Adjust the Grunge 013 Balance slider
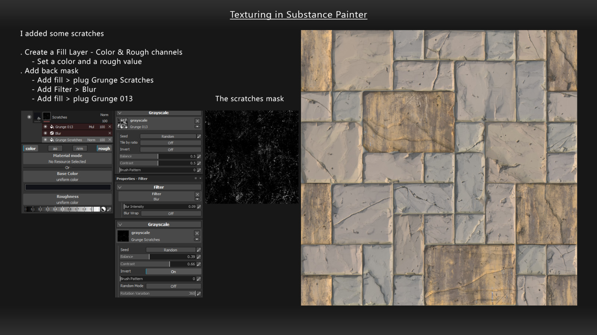The height and width of the screenshot is (335, 597). [157, 156]
